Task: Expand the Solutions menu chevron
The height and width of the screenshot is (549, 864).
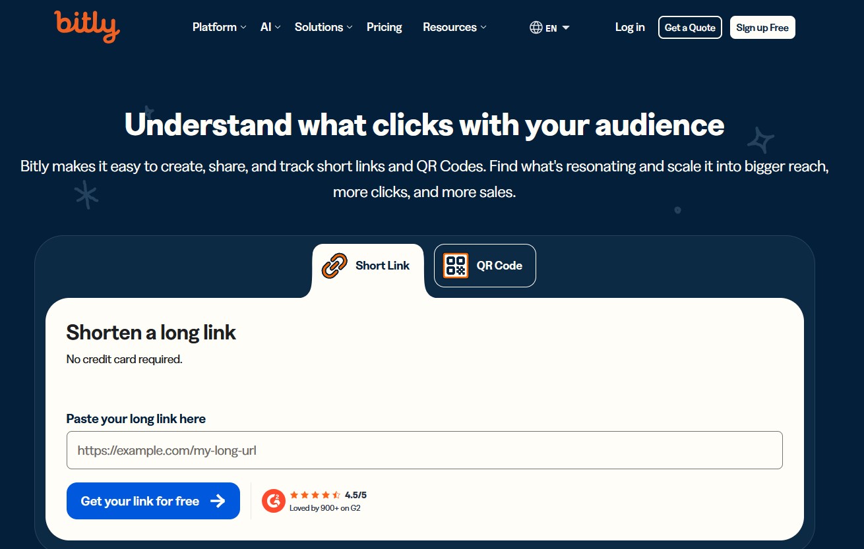Action: tap(350, 28)
